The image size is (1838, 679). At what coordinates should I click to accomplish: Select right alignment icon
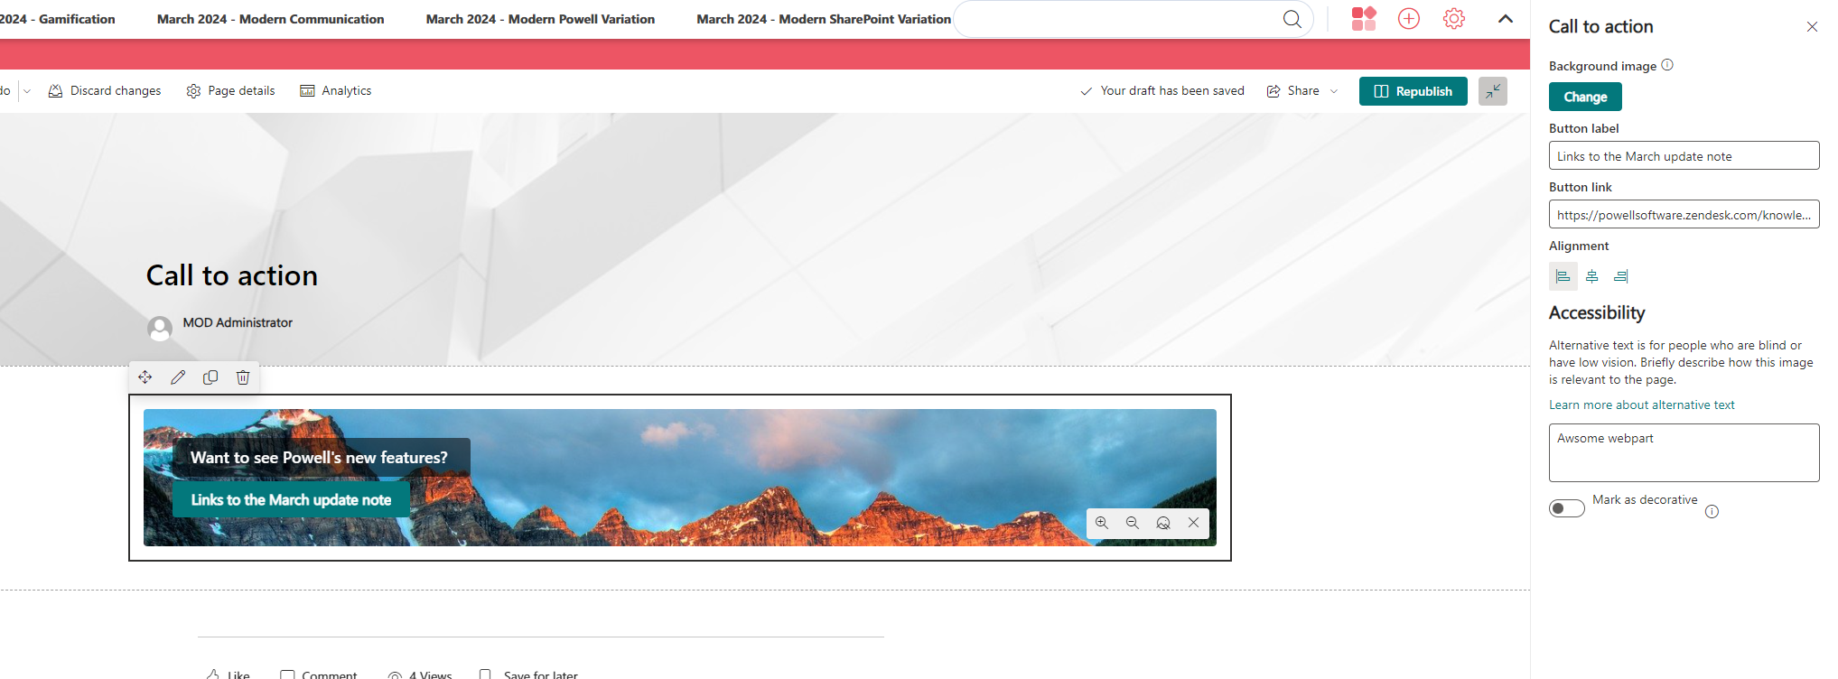[x=1621, y=276]
